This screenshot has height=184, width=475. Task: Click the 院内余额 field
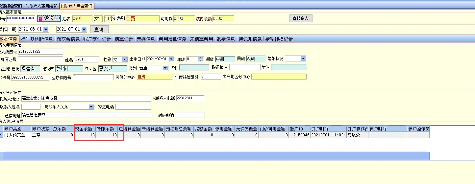coord(223,19)
